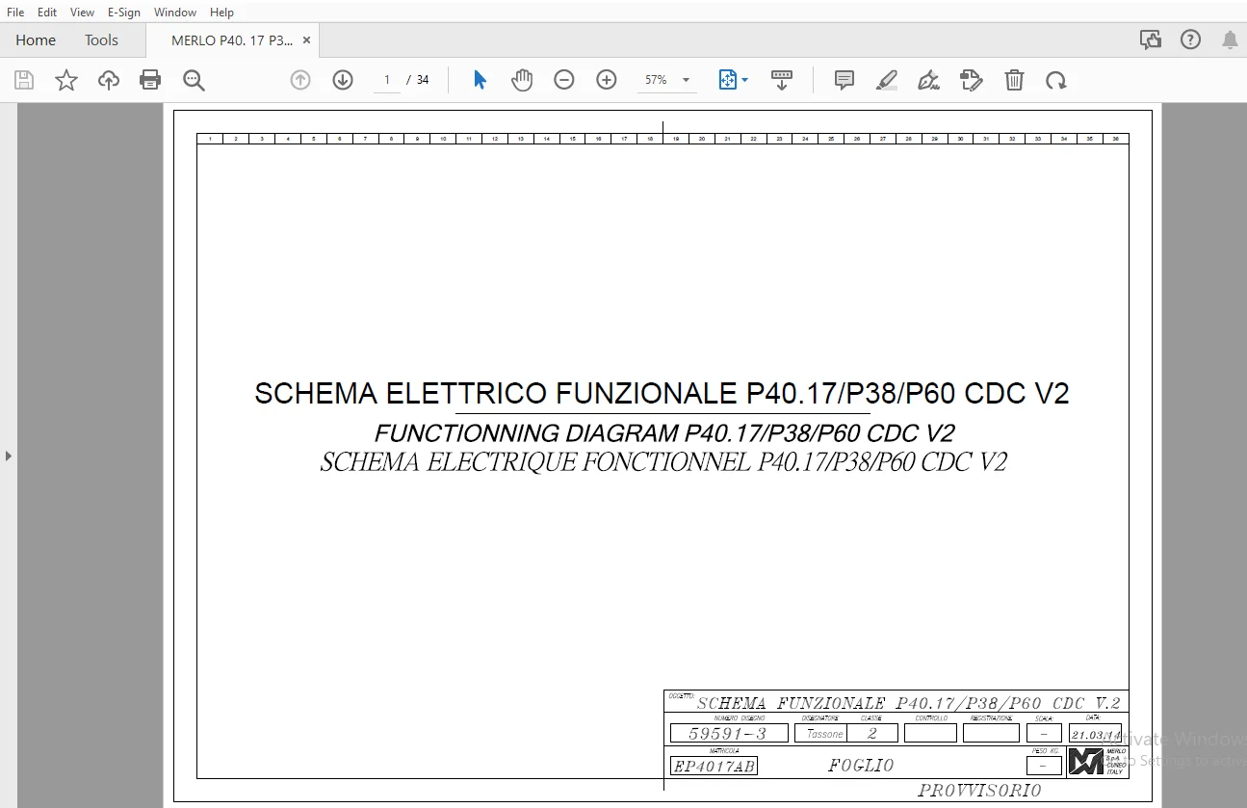Screen dimensions: 1247x808
Task: Expand the page fit options arrow
Action: point(744,80)
